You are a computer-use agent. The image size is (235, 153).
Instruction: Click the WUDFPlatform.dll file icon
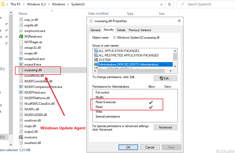click(x=21, y=98)
